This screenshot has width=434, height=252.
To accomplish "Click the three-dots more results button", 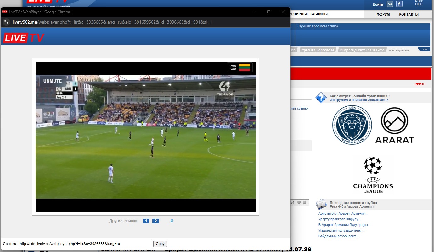I will 424,49.
